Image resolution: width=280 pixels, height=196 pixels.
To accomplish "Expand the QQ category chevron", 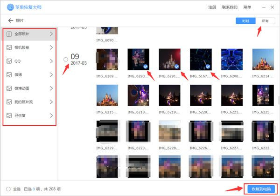I will [51, 61].
